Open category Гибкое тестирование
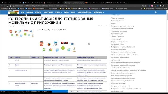168x94 pixels. click(x=117, y=18)
